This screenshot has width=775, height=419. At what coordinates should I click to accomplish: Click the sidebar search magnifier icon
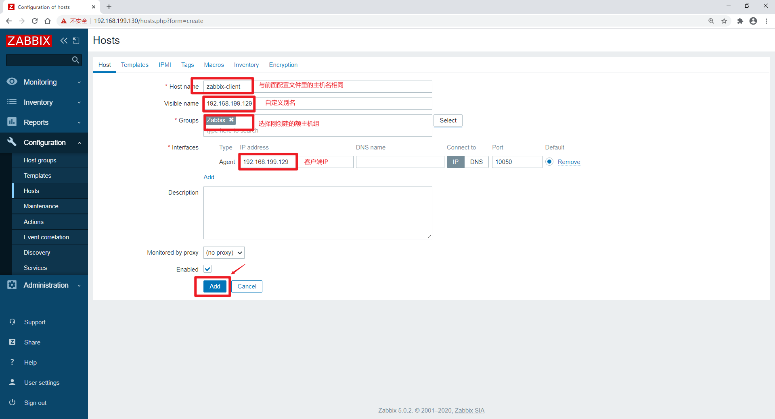coord(75,60)
